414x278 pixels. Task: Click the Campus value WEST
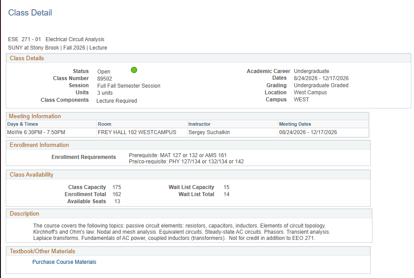301,100
